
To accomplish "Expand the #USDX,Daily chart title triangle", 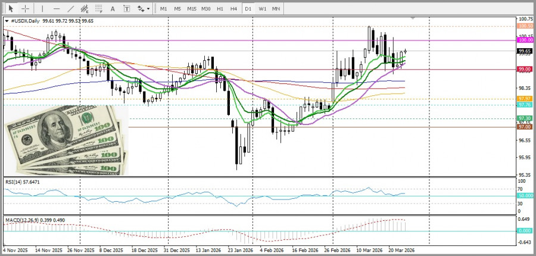I will click(7, 21).
